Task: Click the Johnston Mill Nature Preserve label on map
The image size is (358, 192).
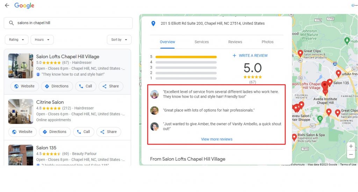Action: click(x=309, y=35)
